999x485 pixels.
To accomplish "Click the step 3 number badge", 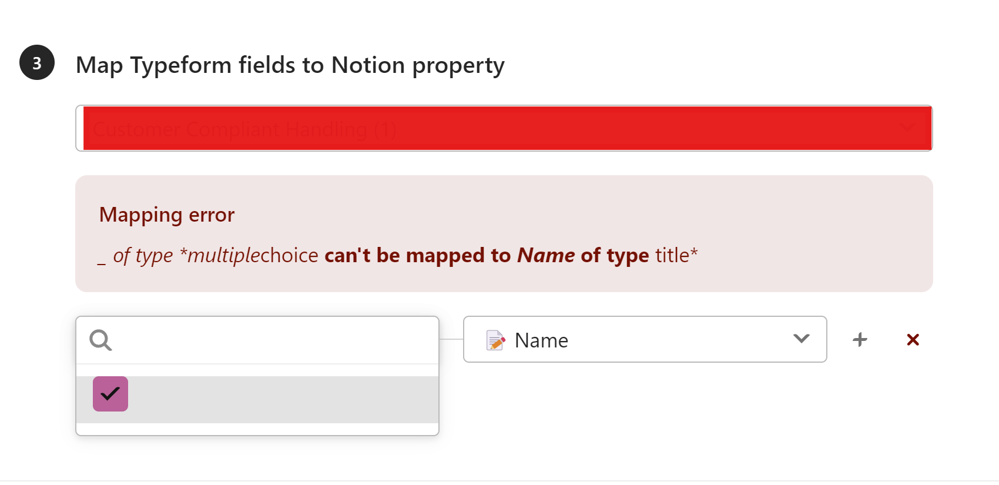I will (37, 62).
